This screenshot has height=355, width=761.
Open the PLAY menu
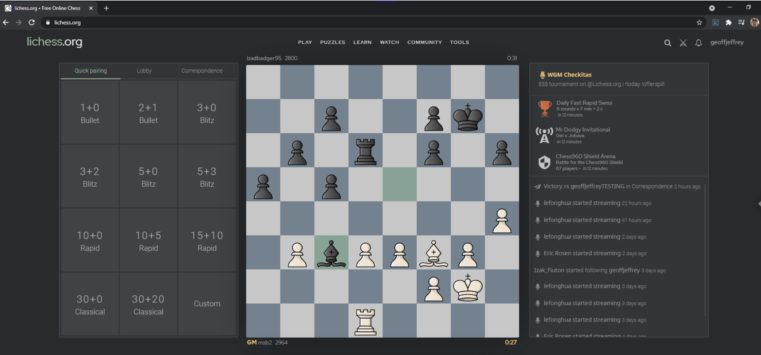click(305, 42)
